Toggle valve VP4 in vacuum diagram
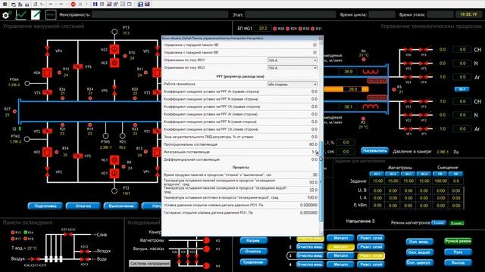 click(x=47, y=51)
